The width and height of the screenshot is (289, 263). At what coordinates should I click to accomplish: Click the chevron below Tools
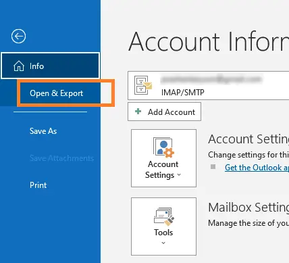[x=163, y=243]
